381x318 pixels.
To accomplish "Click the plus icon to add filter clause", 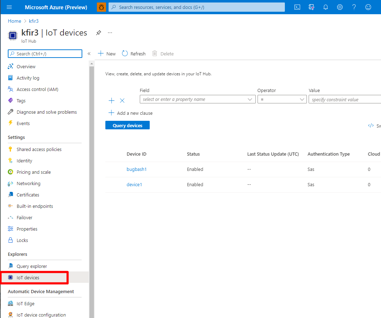I will 111,101.
